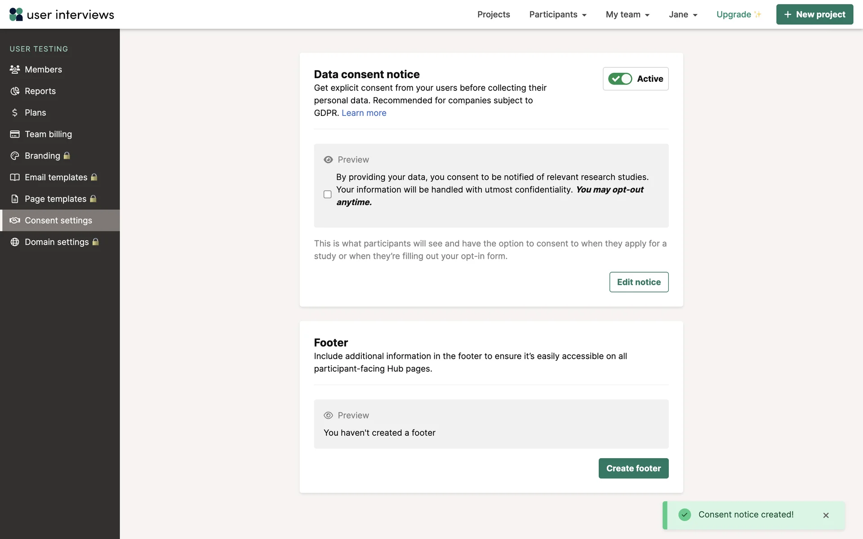The height and width of the screenshot is (539, 863).
Task: Dismiss the Consent notice created toast
Action: (x=826, y=515)
